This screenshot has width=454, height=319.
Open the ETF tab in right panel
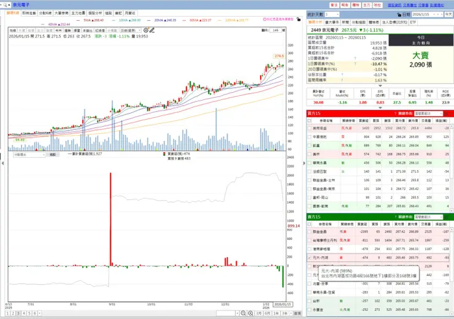pyautogui.click(x=413, y=22)
